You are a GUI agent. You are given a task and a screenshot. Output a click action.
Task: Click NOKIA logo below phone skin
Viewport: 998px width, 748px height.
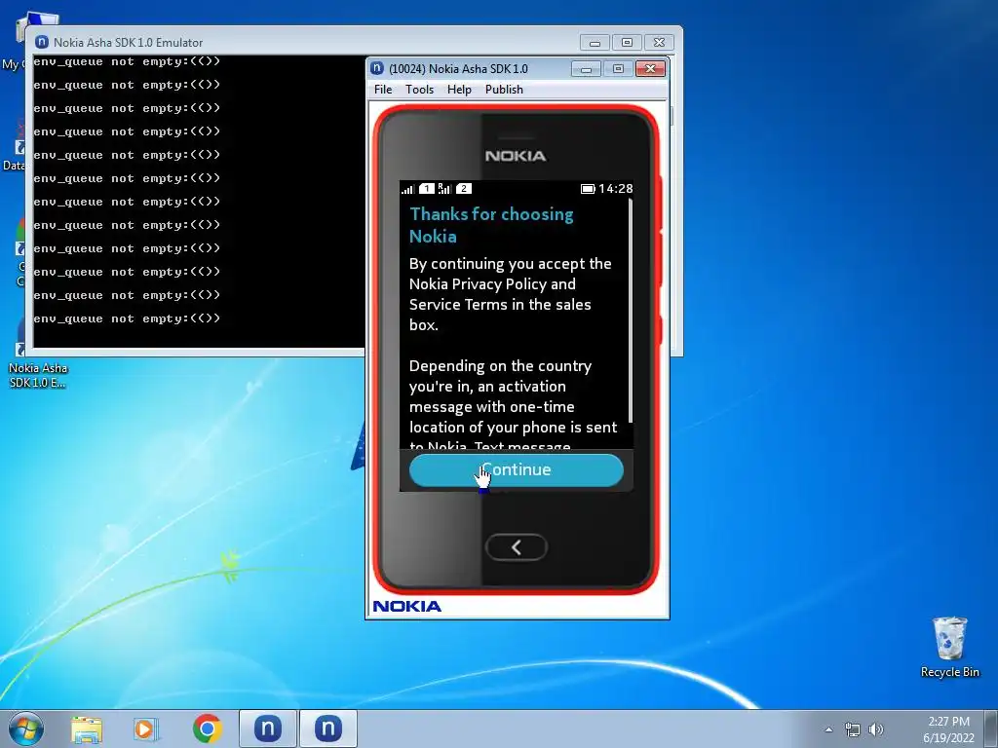(x=406, y=606)
